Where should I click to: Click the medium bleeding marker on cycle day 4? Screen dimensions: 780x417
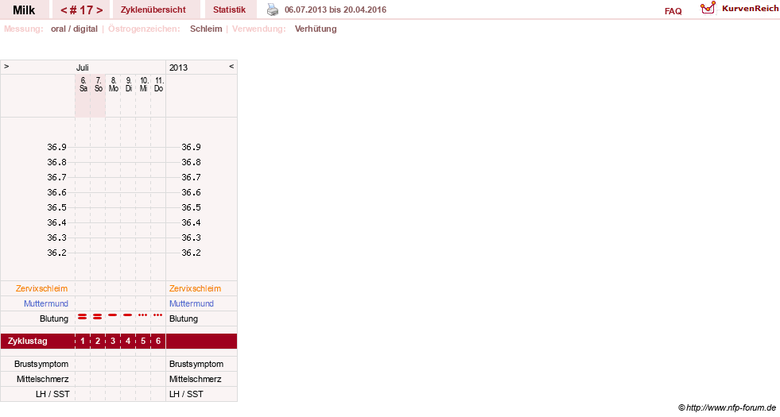click(128, 315)
